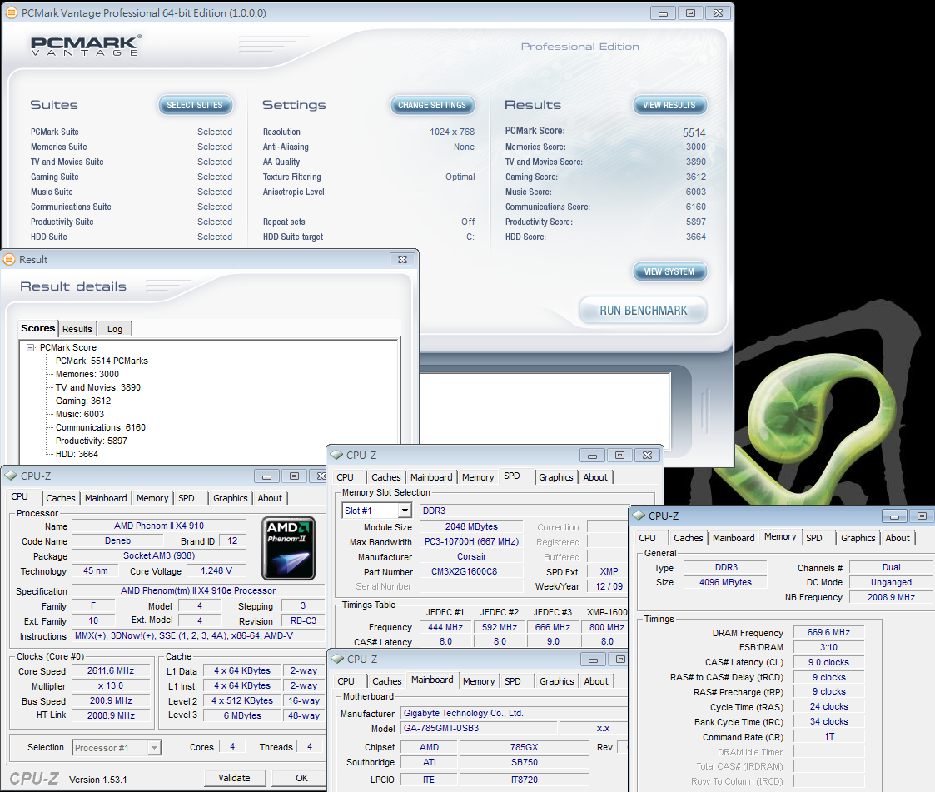Open About tab in CPU-Z CPU window
The height and width of the screenshot is (792, 935).
(270, 498)
